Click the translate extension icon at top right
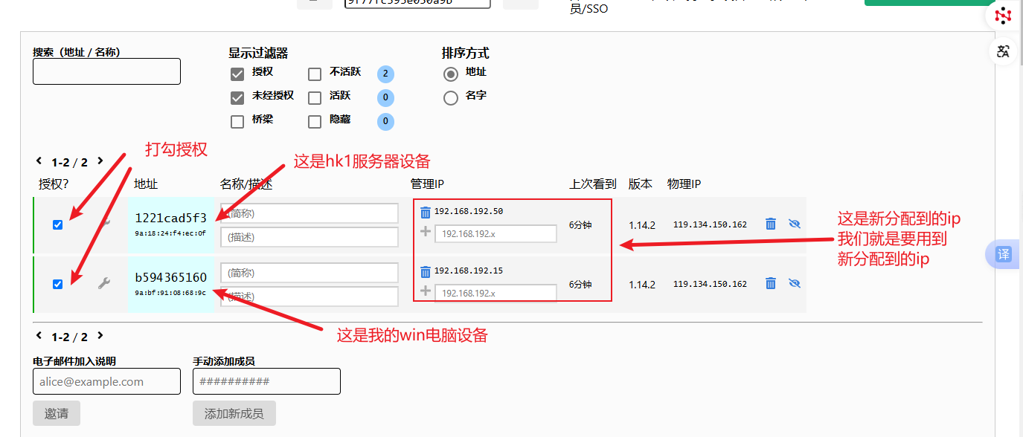 (1004, 51)
